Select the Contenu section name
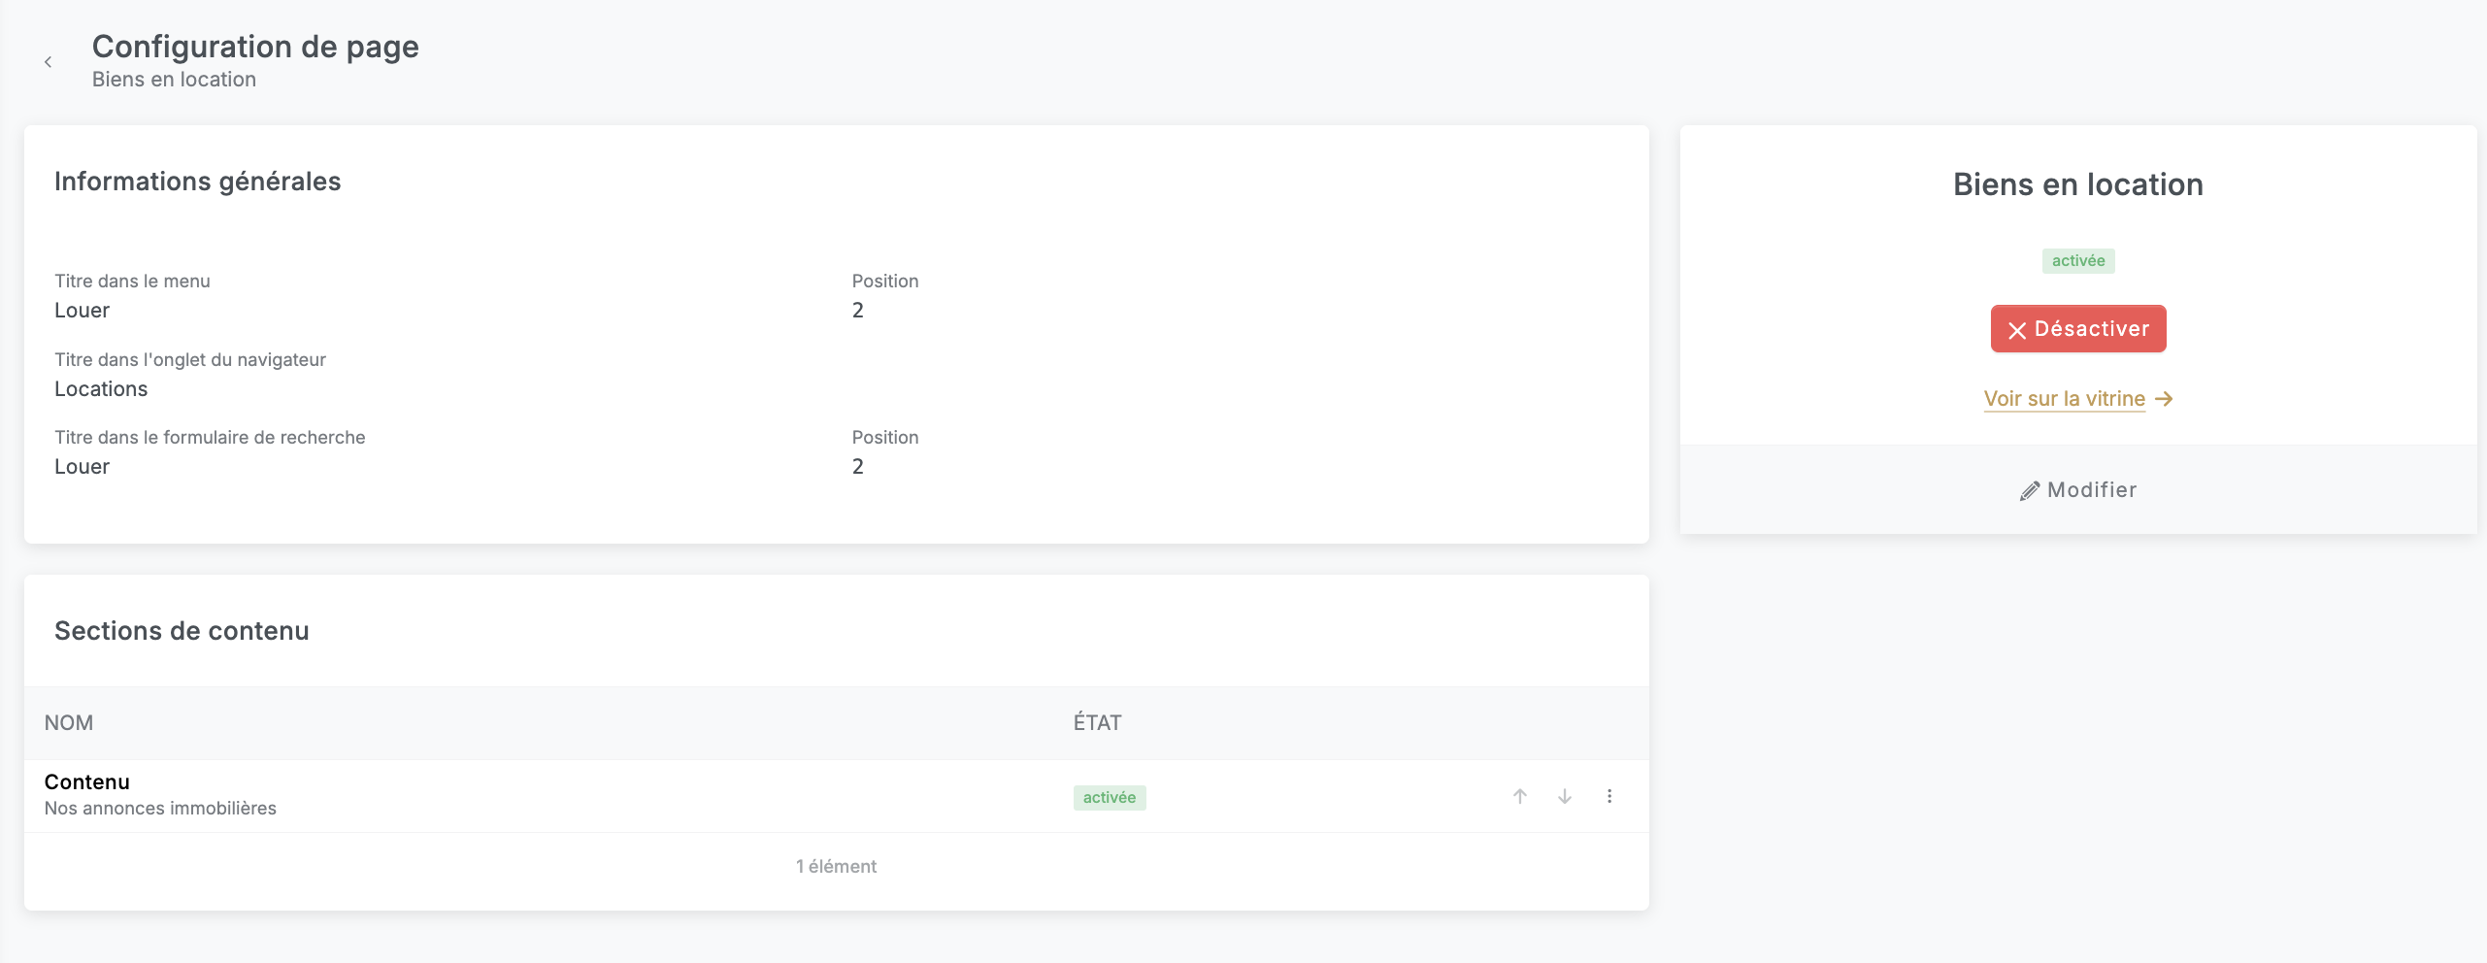The height and width of the screenshot is (963, 2487). [87, 782]
